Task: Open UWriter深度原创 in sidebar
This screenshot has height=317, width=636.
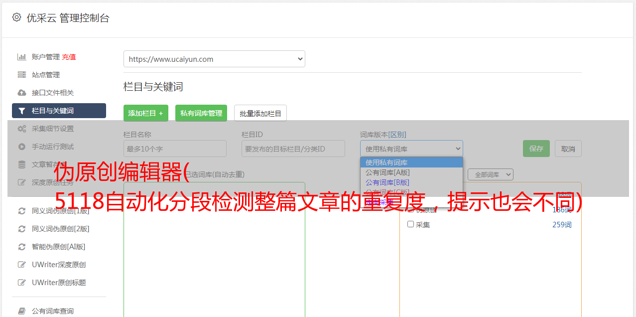Action: (x=59, y=265)
